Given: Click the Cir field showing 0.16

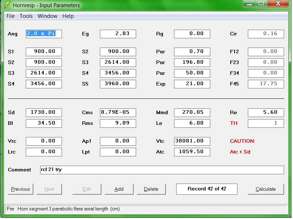Looking at the screenshot, I should [266, 34].
